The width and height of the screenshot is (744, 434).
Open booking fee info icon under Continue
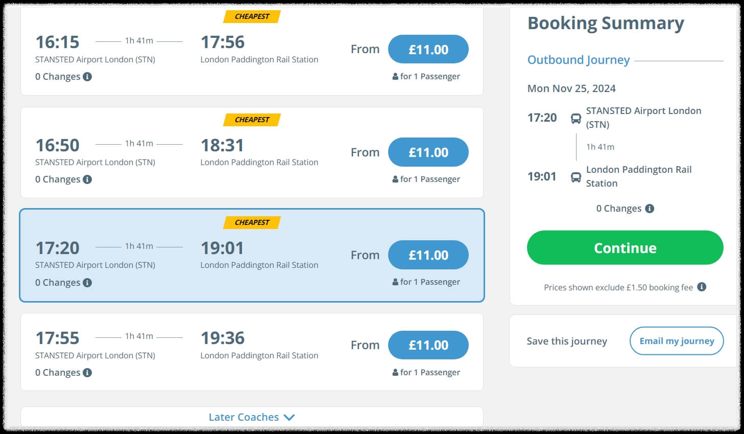[x=702, y=287]
